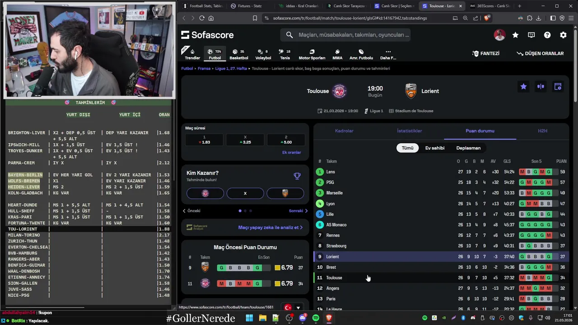578x325 pixels.
Task: Open the user profile avatar
Action: coord(499,35)
